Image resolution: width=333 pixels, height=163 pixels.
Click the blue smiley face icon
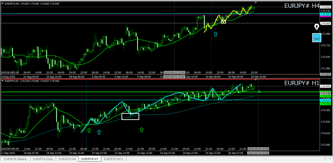(316, 38)
